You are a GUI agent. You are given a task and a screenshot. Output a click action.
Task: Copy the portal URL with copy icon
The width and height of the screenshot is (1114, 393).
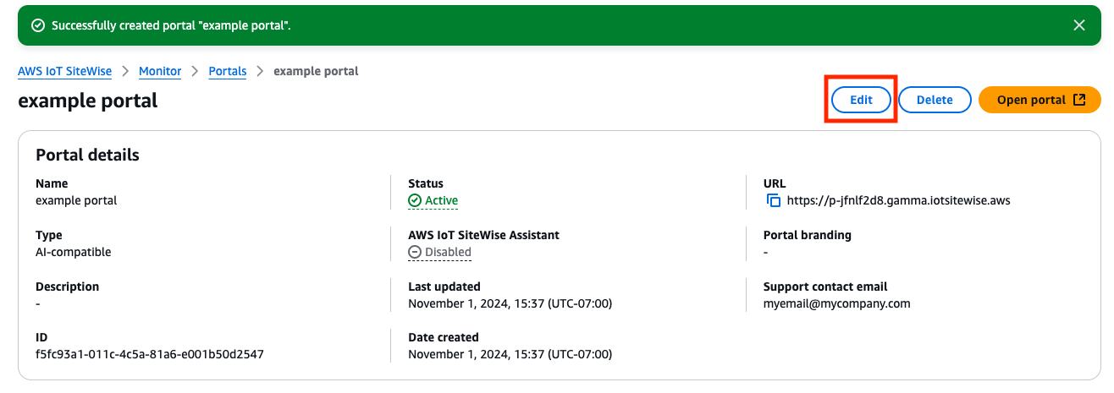point(773,201)
